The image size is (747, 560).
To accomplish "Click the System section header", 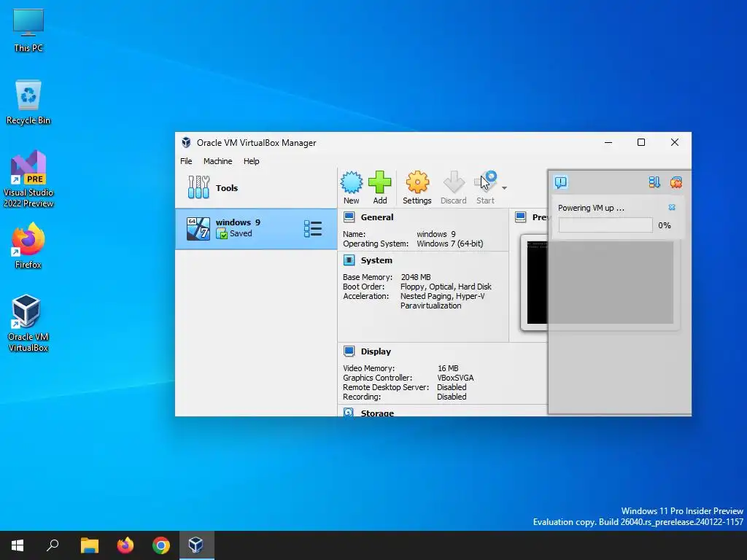I will pos(376,260).
